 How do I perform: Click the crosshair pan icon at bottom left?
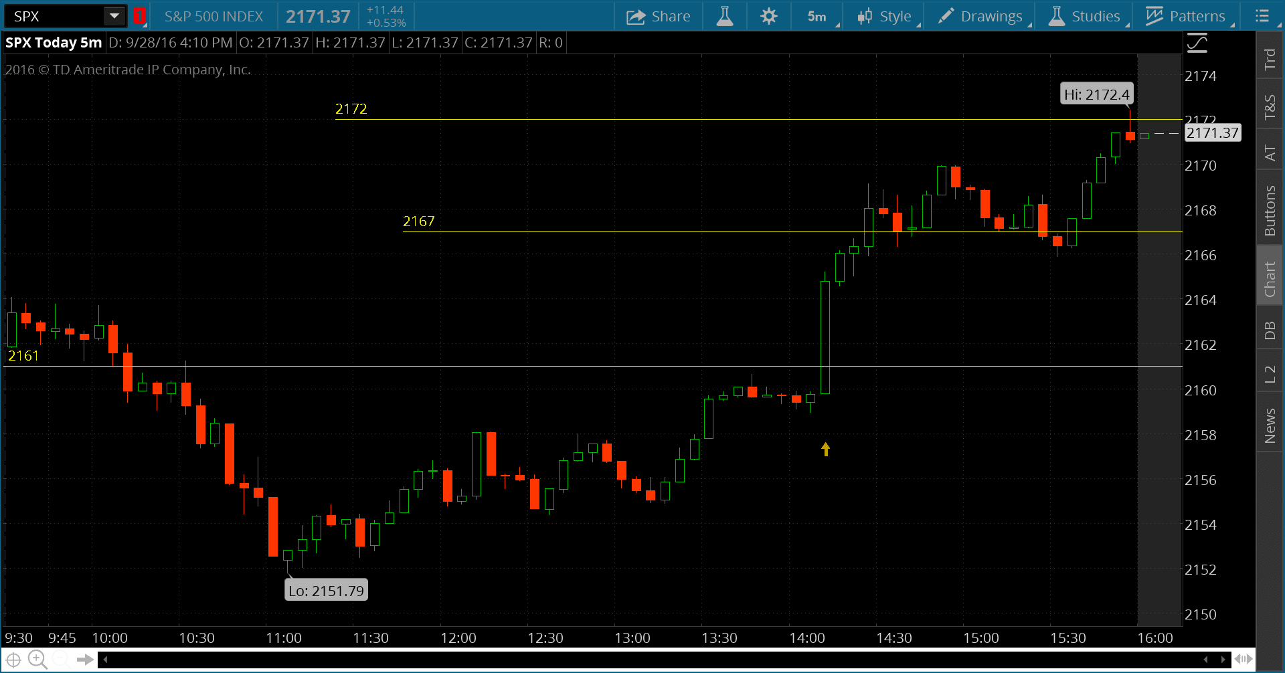click(13, 660)
